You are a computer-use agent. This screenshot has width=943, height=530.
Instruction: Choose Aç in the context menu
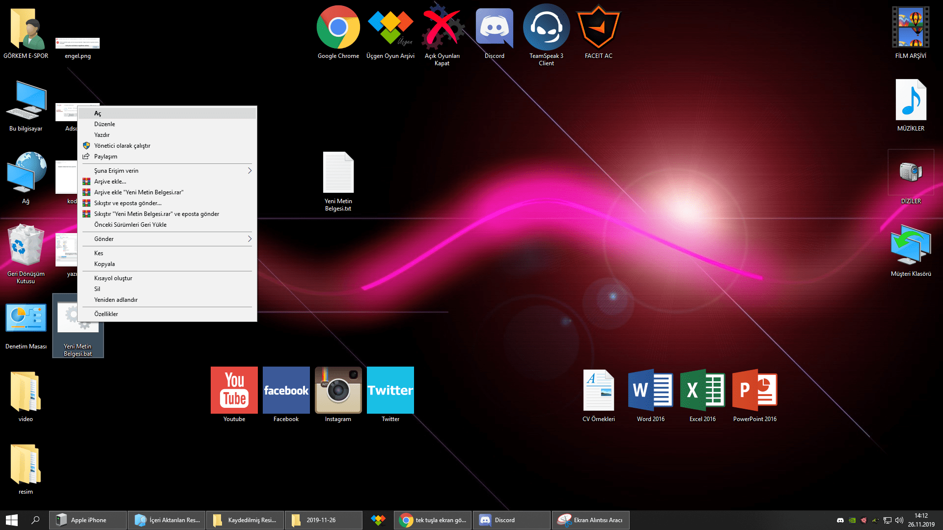click(167, 113)
